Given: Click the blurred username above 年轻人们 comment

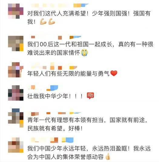Looking at the screenshot, I should coord(52,66).
